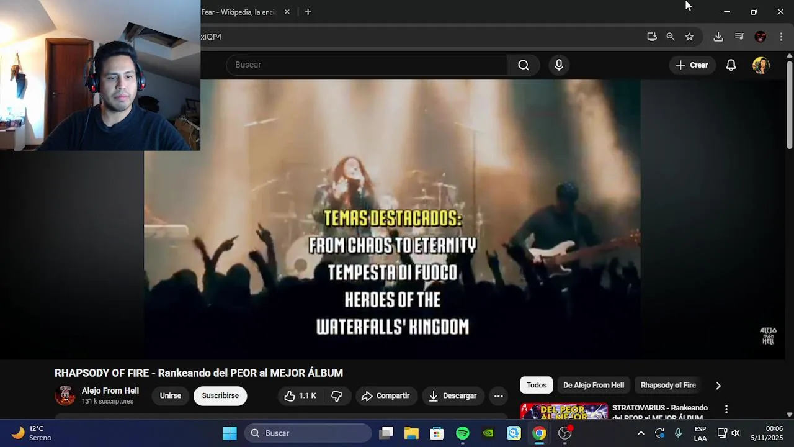Close the Wikipedia Fear browser tab
This screenshot has width=794, height=447.
(287, 12)
